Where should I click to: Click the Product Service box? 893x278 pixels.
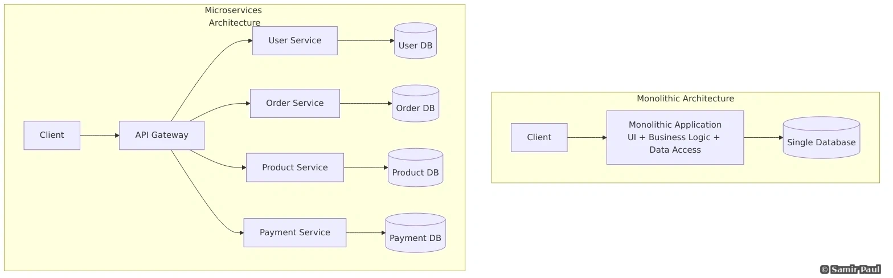[295, 167]
